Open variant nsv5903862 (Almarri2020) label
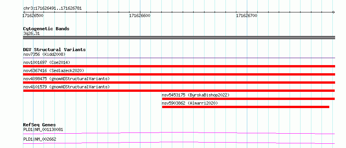This screenshot has width=346, height=148. [x=190, y=103]
